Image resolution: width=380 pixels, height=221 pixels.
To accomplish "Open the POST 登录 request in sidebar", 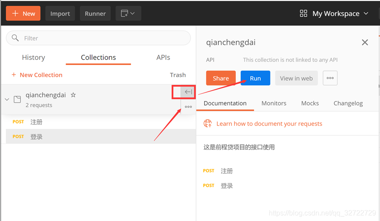I will [x=101, y=137].
